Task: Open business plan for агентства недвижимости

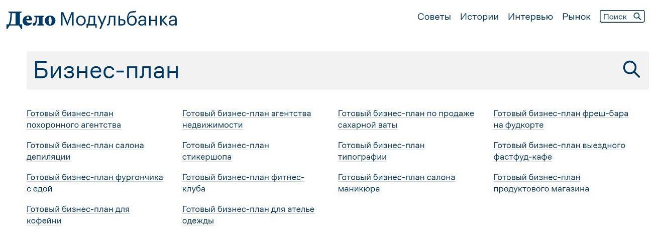Action: 246,119
